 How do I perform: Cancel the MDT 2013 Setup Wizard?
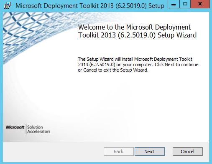click(188, 152)
